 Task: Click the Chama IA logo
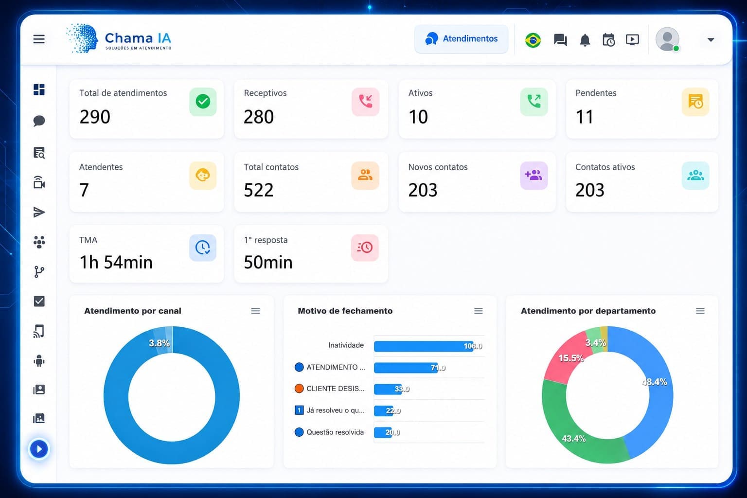click(x=119, y=38)
